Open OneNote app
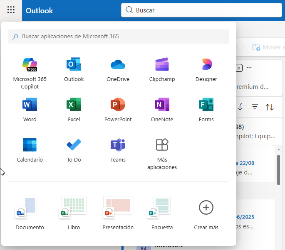Screen dimensions: 285x250 pyautogui.click(x=162, y=110)
